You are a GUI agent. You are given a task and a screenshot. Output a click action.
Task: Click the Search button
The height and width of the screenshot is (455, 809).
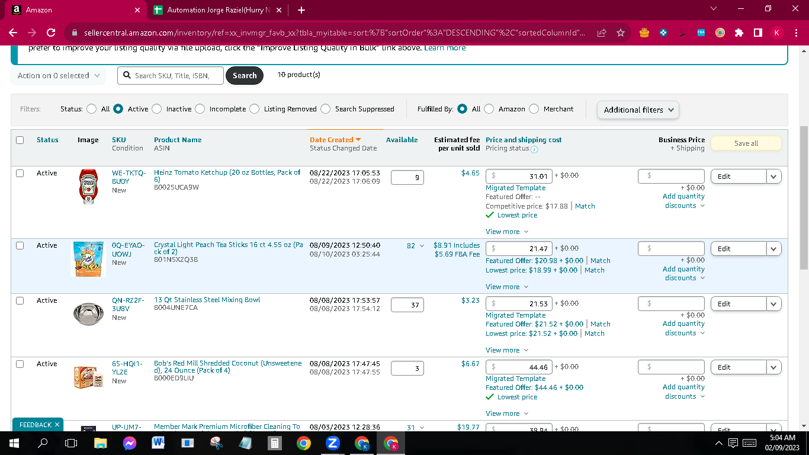point(245,76)
